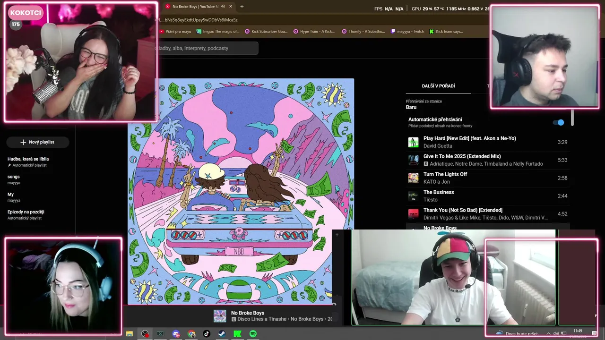Open Spotify from the taskbar
The height and width of the screenshot is (340, 605).
point(253,334)
